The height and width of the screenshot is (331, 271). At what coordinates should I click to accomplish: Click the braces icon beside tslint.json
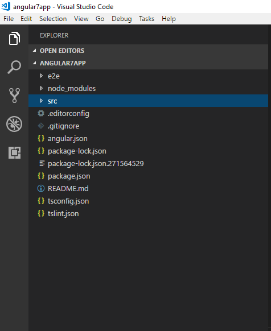(41, 213)
